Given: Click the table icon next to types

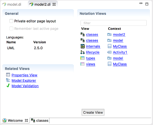Looking at the screenshot, I should [x=82, y=58].
